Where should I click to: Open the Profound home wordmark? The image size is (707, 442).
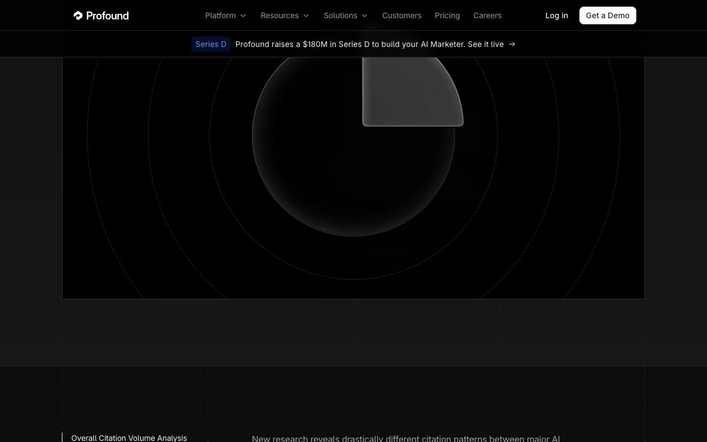click(x=107, y=15)
